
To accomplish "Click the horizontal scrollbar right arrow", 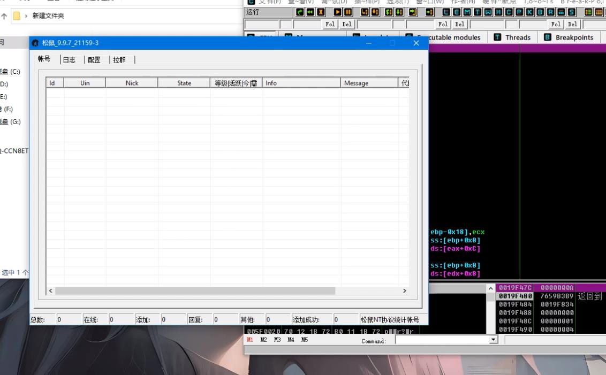I will click(x=404, y=290).
